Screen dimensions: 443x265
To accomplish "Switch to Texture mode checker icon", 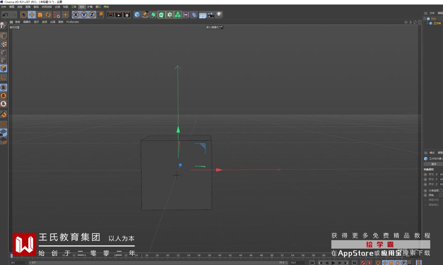I will tap(3, 44).
